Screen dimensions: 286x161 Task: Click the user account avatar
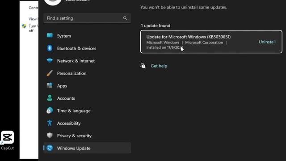tap(53, 2)
